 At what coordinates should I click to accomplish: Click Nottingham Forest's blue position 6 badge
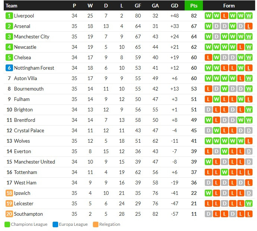click(9, 68)
